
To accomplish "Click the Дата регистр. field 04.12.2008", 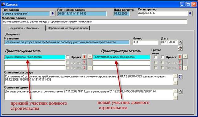I will [x=122, y=14].
